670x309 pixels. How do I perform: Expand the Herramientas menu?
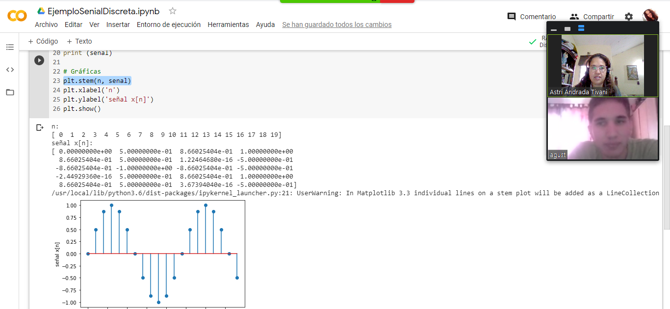228,25
